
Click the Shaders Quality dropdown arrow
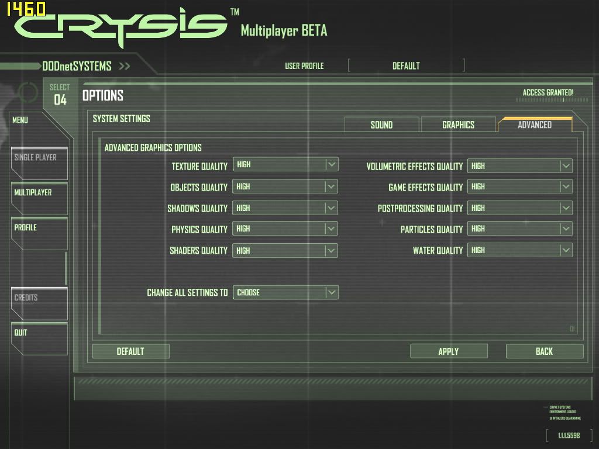pyautogui.click(x=332, y=250)
